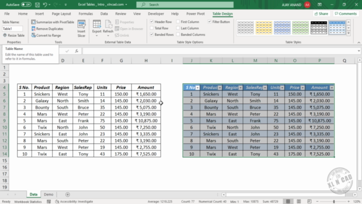
Task: Switch to Normal view in status bar
Action: pos(288,202)
